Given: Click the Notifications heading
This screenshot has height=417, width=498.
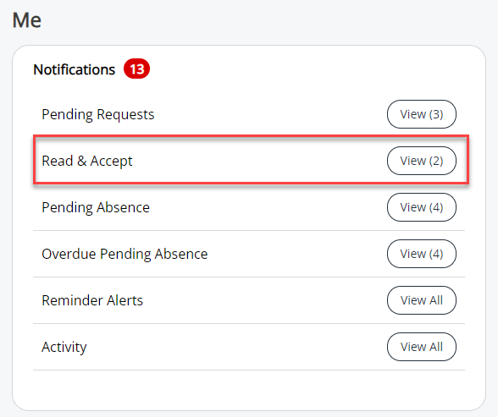Looking at the screenshot, I should [74, 69].
